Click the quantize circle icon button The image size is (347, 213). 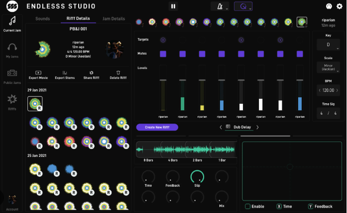243,6
